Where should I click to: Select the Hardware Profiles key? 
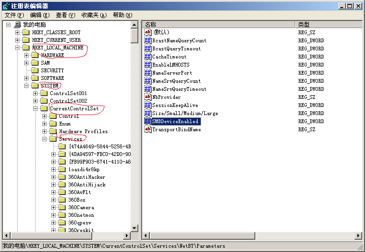(83, 131)
